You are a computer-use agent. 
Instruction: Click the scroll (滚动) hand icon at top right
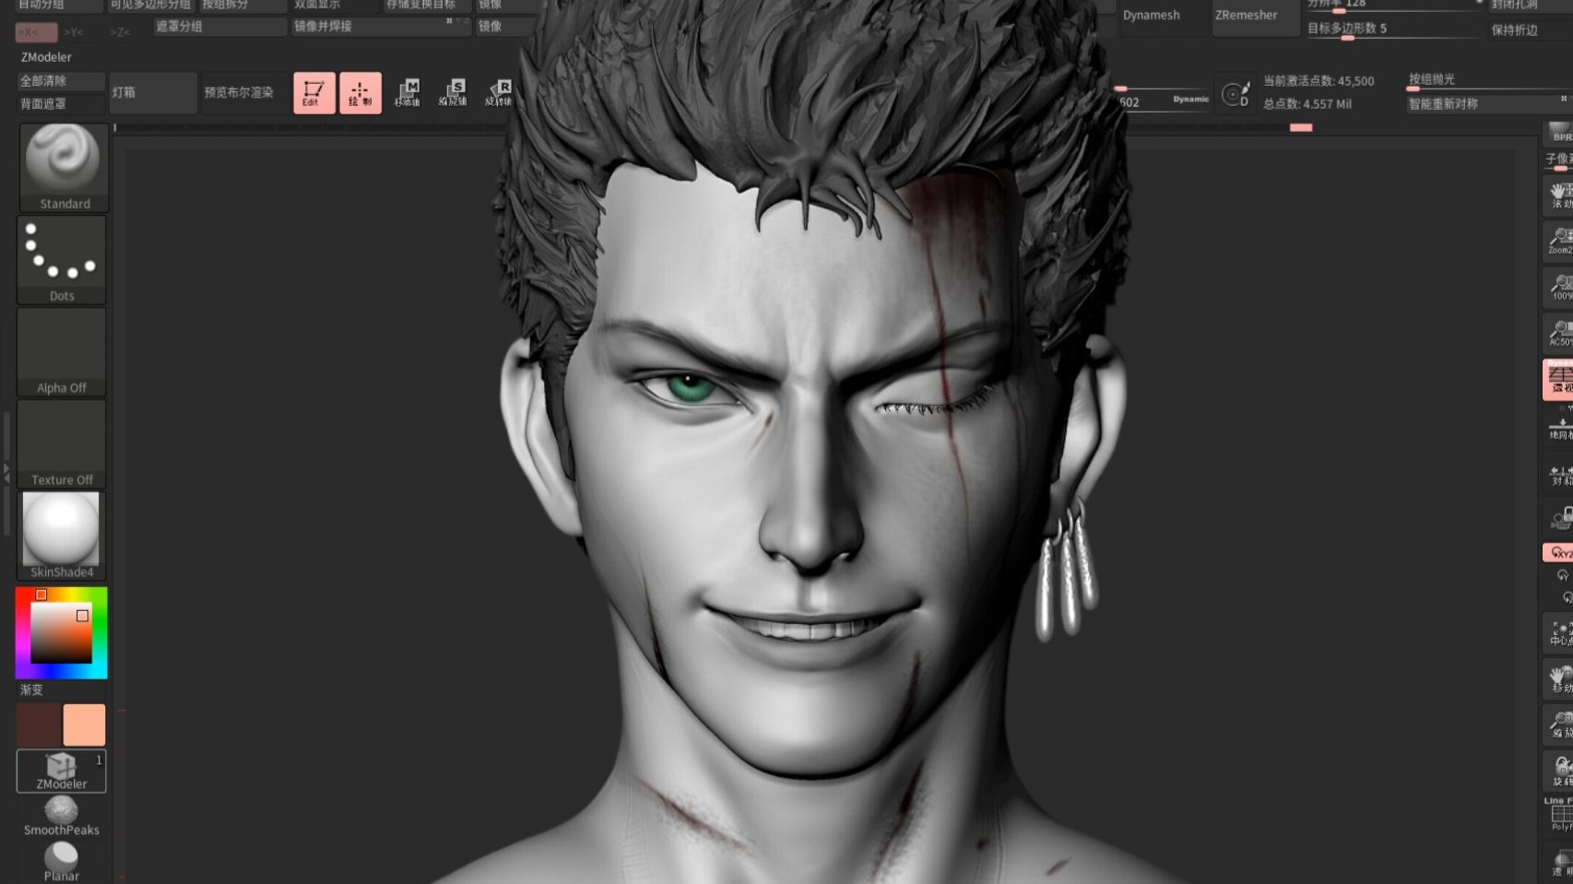coord(1560,195)
